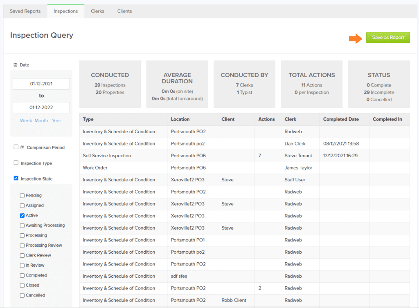The image size is (419, 308).
Task: Check the Pending state filter
Action: [22, 196]
